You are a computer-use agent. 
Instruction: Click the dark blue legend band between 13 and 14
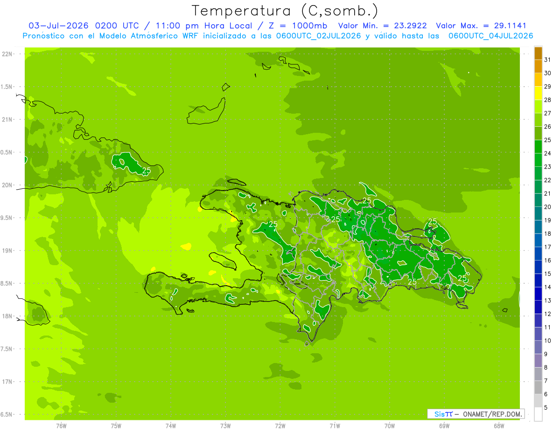pyautogui.click(x=538, y=294)
